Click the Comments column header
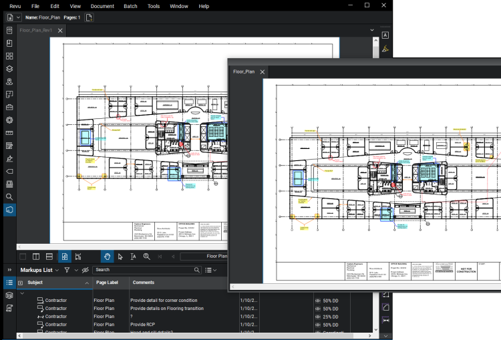 [x=144, y=283]
